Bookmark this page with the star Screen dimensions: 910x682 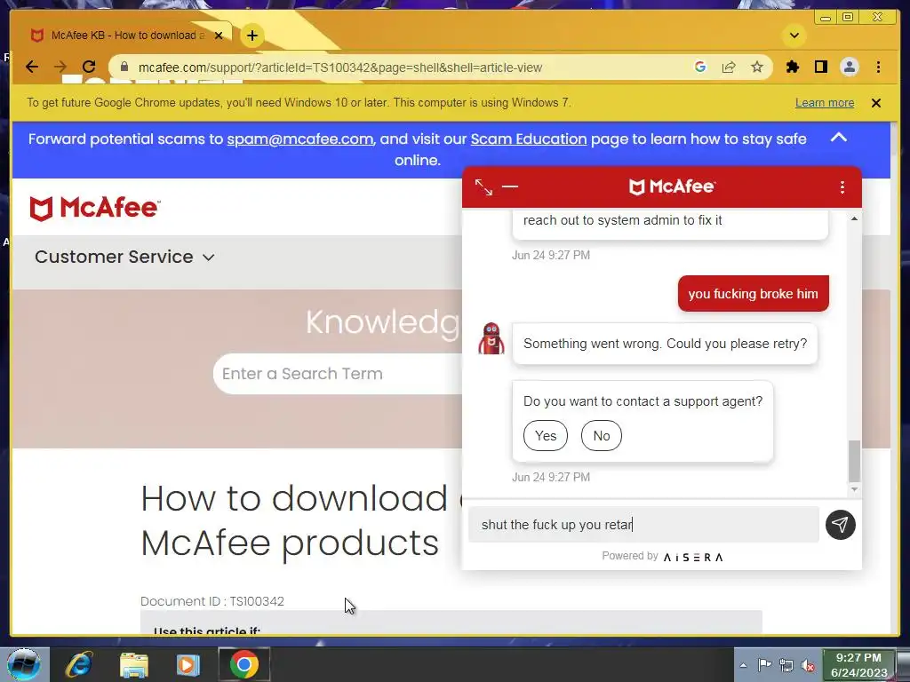(x=757, y=67)
